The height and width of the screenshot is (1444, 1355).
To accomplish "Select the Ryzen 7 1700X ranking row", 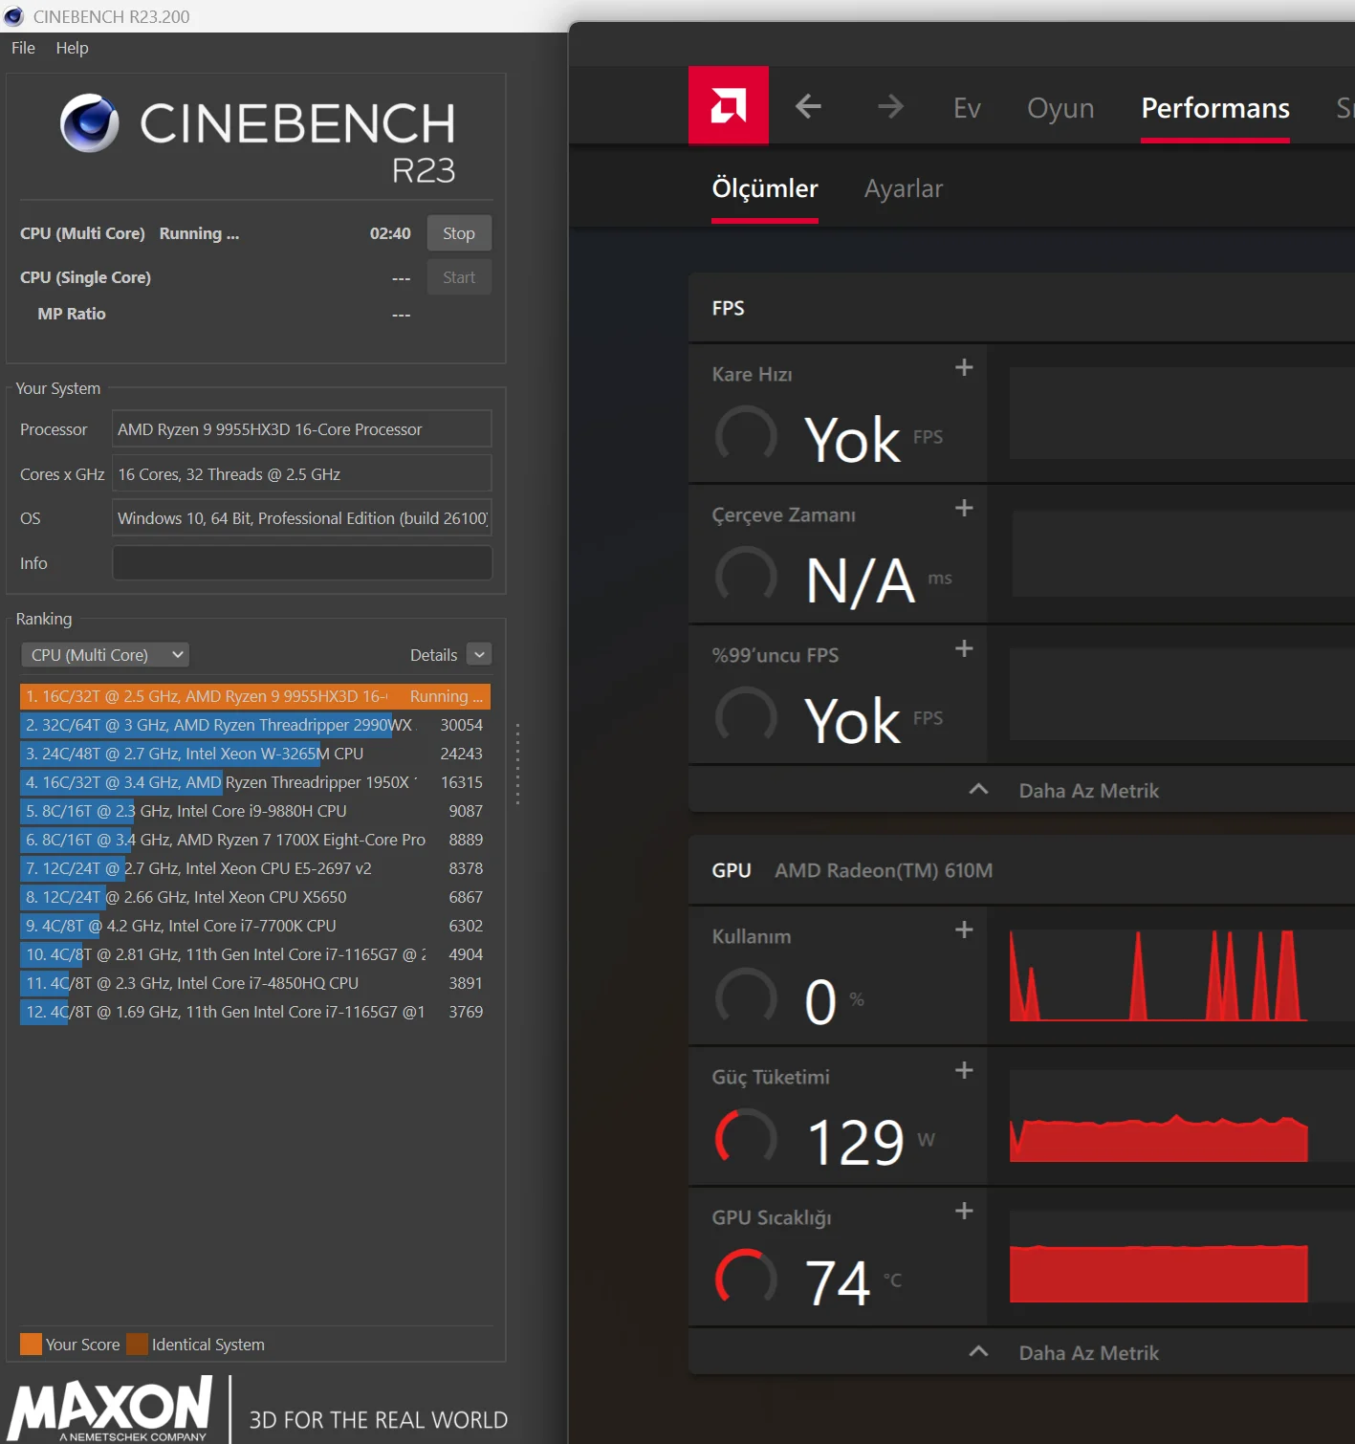I will coord(255,840).
